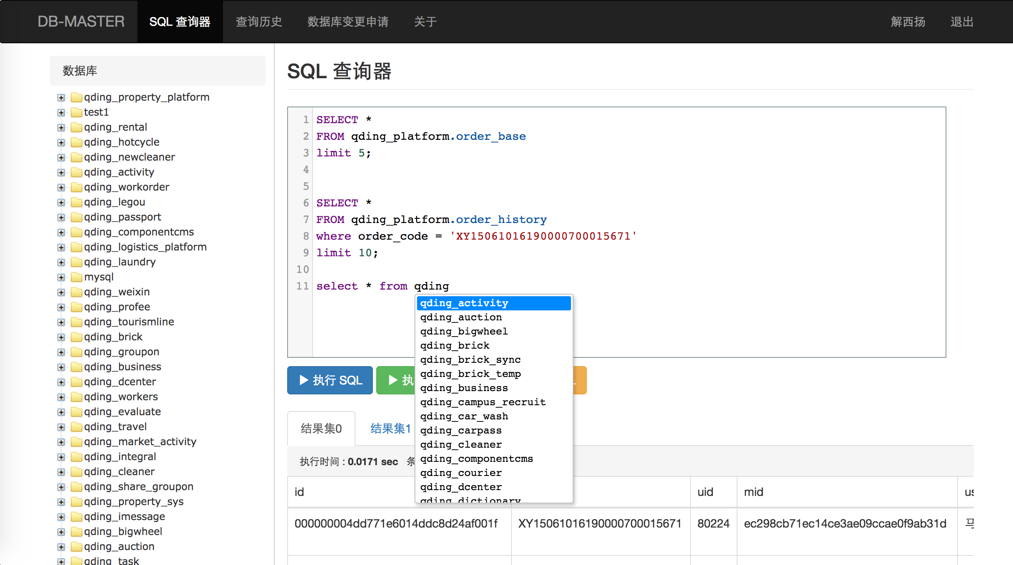
Task: Switch to the 结果集1 tab
Action: pos(390,429)
